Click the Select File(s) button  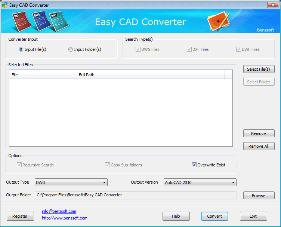tap(259, 69)
